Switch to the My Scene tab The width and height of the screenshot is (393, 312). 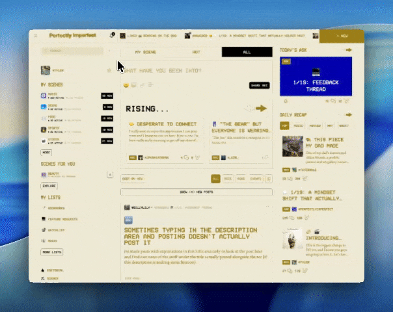[146, 52]
